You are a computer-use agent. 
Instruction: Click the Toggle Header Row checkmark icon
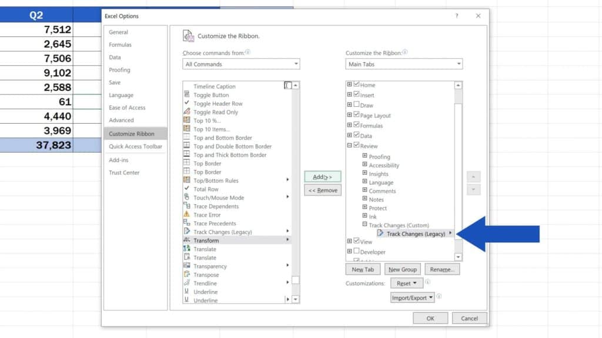[x=186, y=103]
